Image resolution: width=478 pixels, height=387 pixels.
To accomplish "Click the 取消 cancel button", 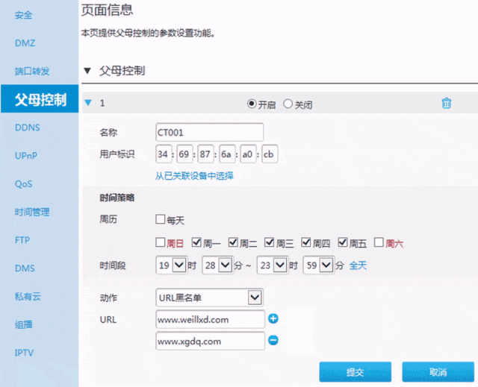I will click(x=438, y=372).
